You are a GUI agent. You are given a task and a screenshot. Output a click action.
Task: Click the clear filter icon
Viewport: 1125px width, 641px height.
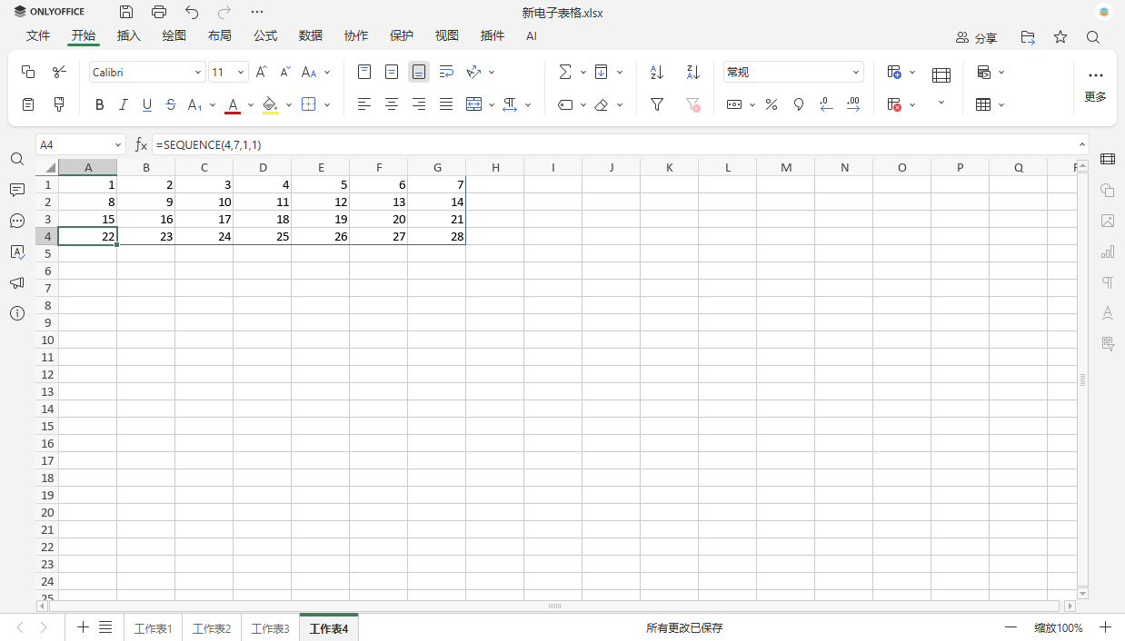(x=692, y=104)
